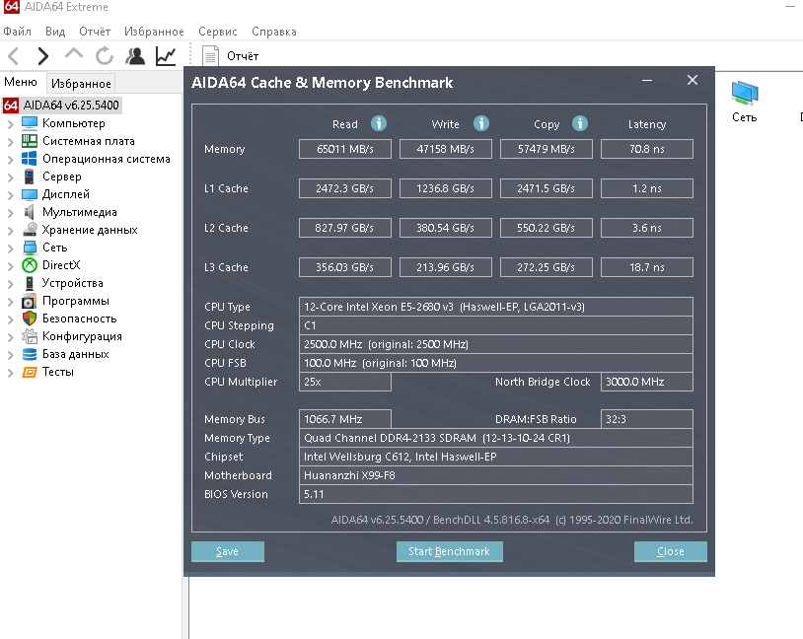
Task: Expand the Устройства tree node
Action: pos(10,284)
